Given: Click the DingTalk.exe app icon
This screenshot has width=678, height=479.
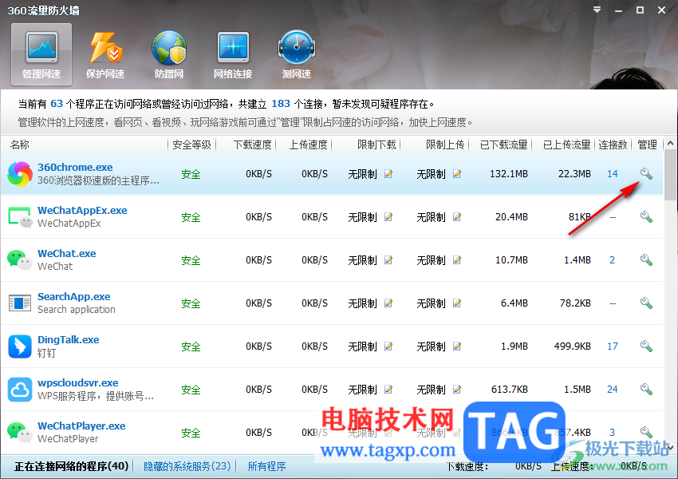Looking at the screenshot, I should (20, 346).
